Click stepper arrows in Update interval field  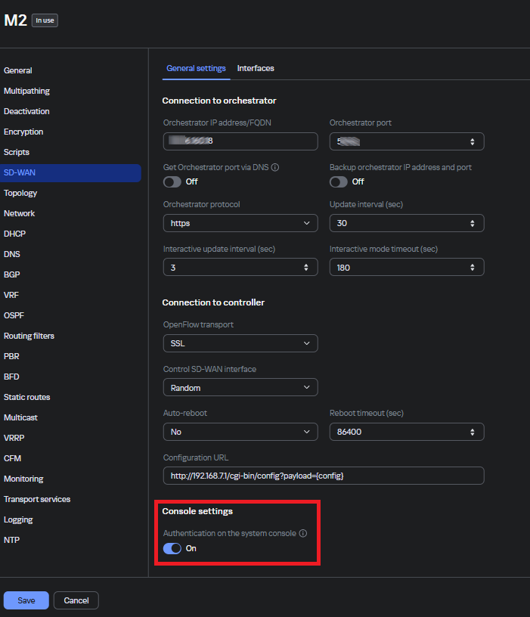pos(473,223)
